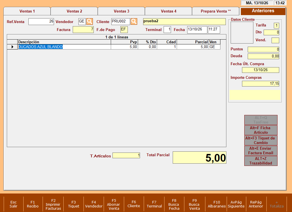This screenshot has height=212, width=292.
Task: Click the time field showing 11:27
Action: (x=214, y=30)
